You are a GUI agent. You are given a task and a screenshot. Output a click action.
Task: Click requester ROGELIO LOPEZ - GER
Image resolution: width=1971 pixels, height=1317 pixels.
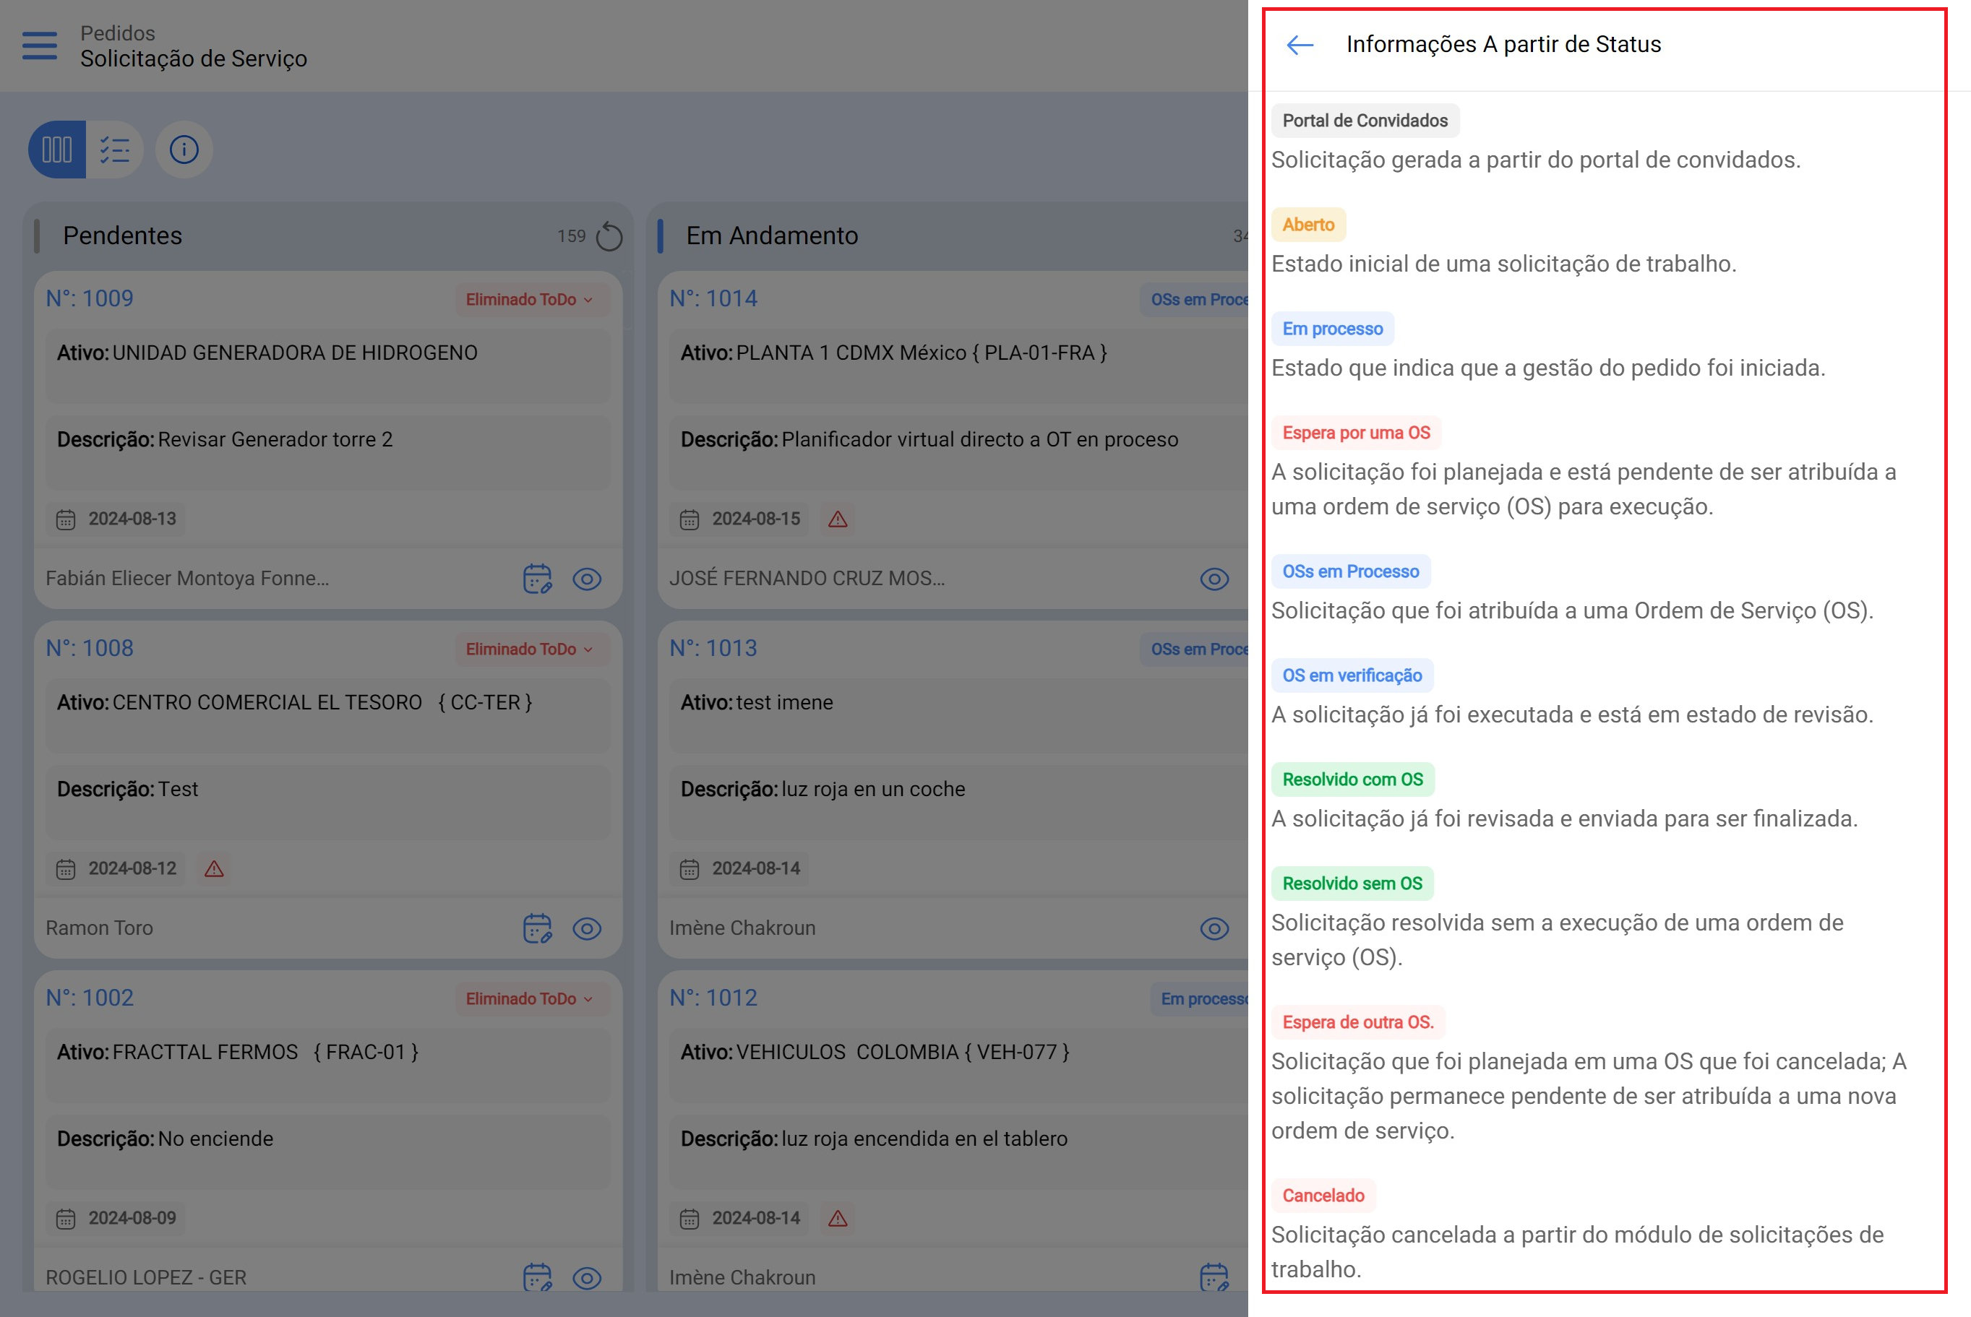pyautogui.click(x=146, y=1277)
